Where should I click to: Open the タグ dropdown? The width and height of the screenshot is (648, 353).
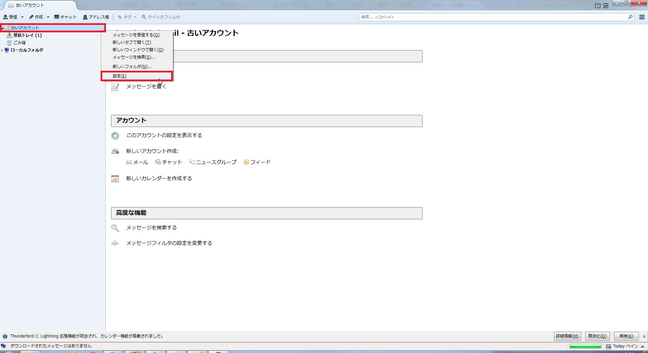127,17
